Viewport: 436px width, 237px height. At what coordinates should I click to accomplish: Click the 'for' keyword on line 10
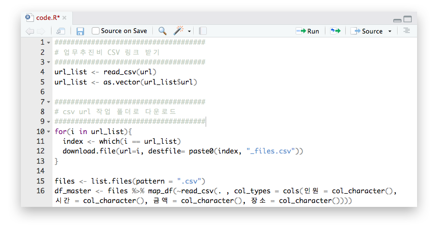coord(61,131)
